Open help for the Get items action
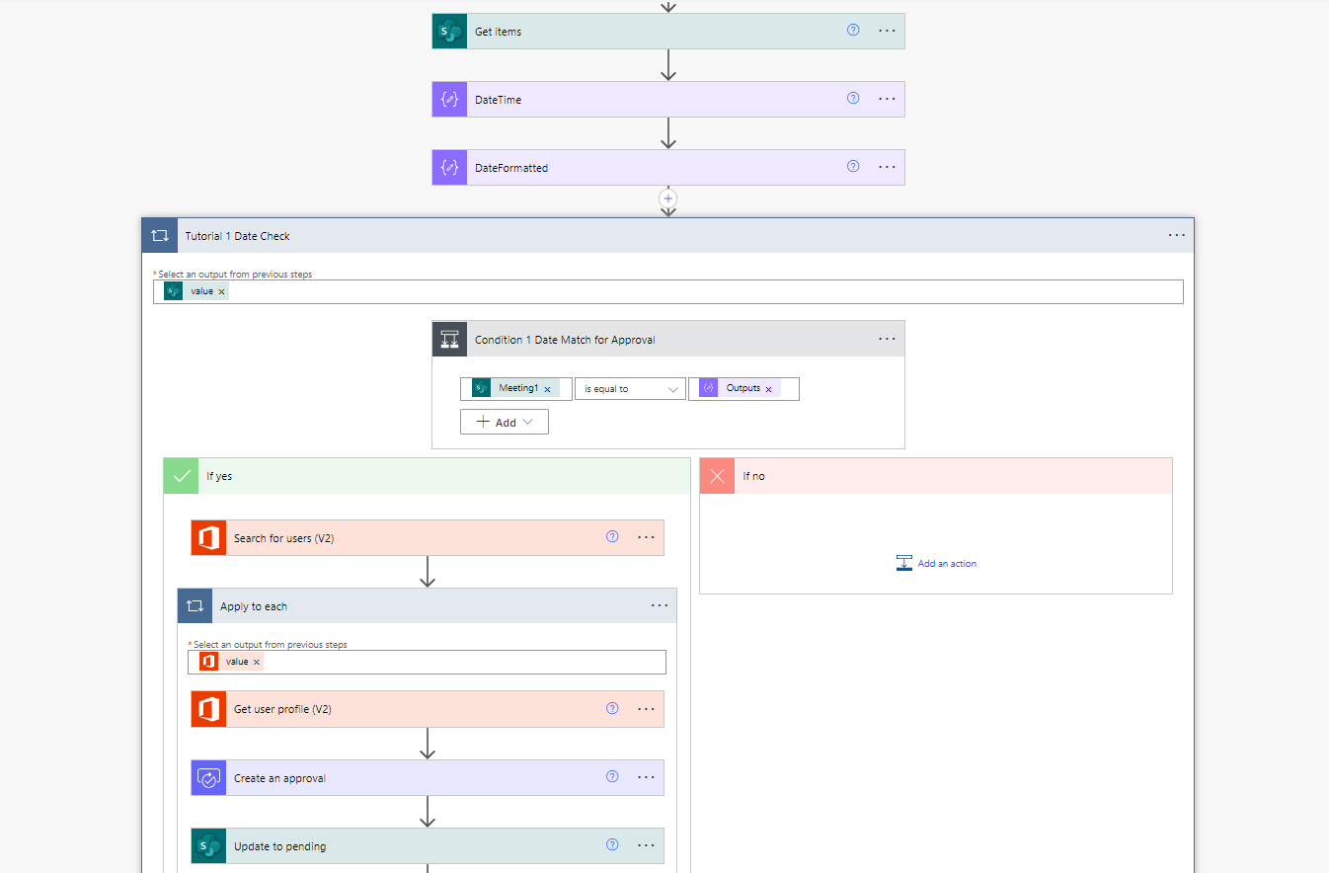This screenshot has height=873, width=1329. click(853, 31)
